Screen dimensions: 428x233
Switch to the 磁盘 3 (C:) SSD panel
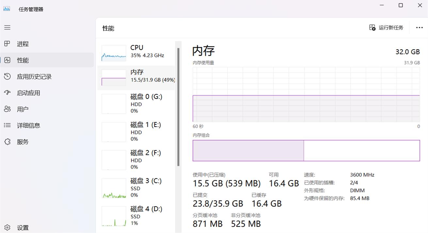coord(137,188)
